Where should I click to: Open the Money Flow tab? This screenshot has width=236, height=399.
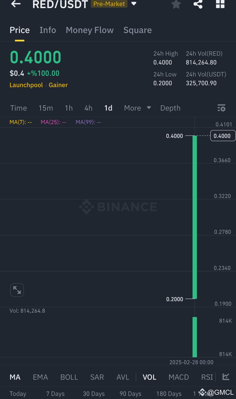90,30
